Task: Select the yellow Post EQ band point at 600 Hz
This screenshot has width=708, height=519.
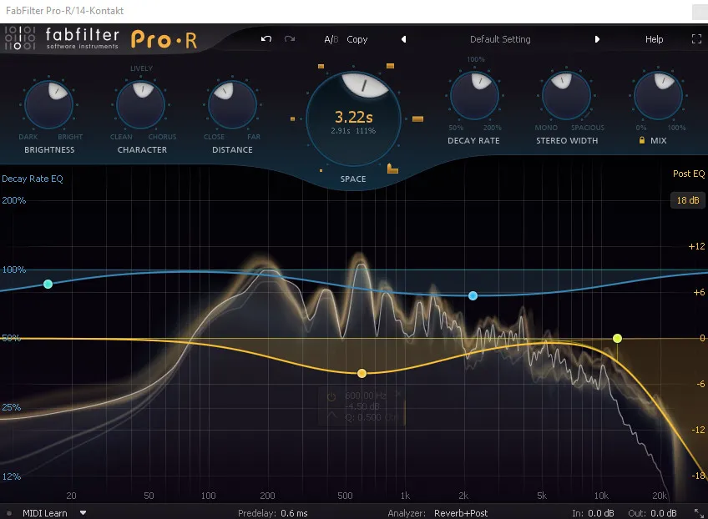Action: 362,373
